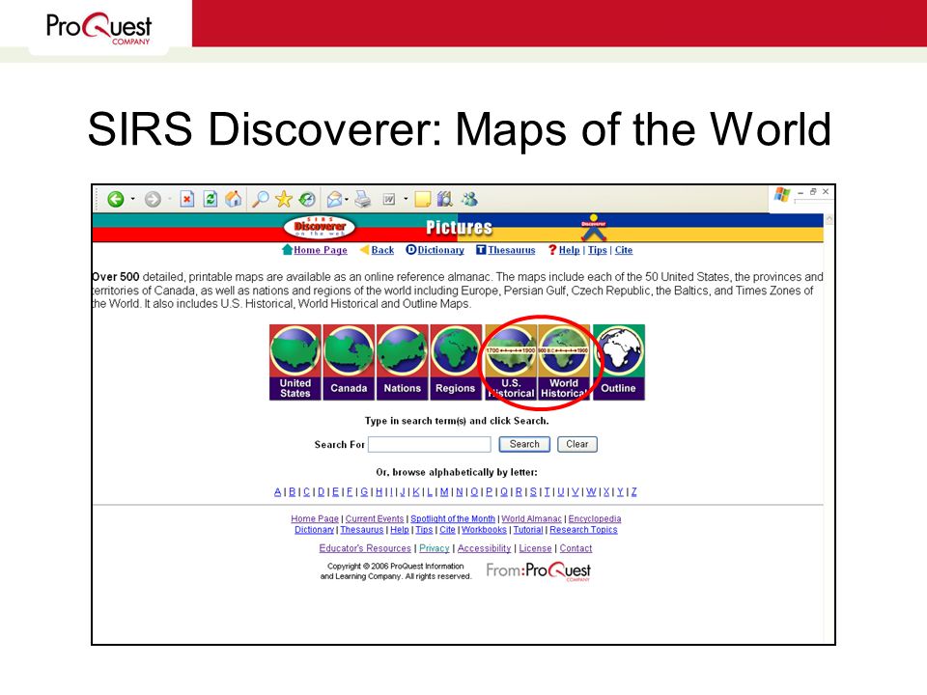Open the Research Topics footer link

click(x=583, y=530)
